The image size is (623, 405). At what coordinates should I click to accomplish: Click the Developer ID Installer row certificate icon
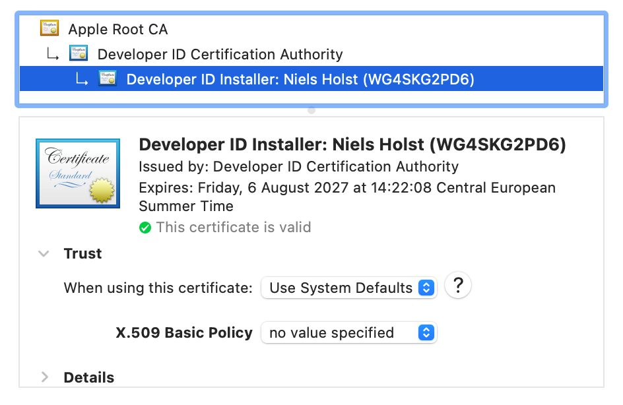[x=108, y=78]
